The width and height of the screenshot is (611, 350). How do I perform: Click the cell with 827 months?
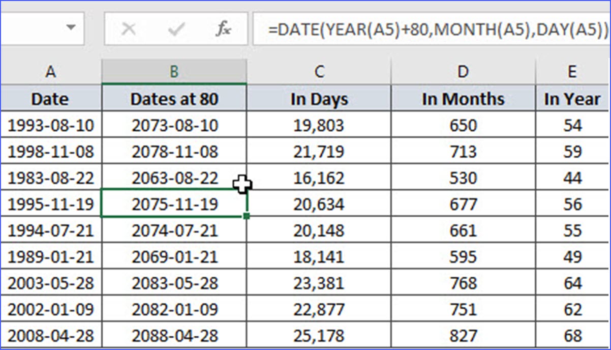(x=463, y=336)
